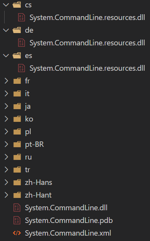Viewport: 150px width, 241px height.
Task: Expand the ru folder chevron
Action: click(6, 157)
